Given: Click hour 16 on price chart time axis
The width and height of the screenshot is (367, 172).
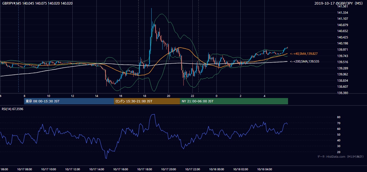Looking at the screenshot, I should (x=121, y=96).
